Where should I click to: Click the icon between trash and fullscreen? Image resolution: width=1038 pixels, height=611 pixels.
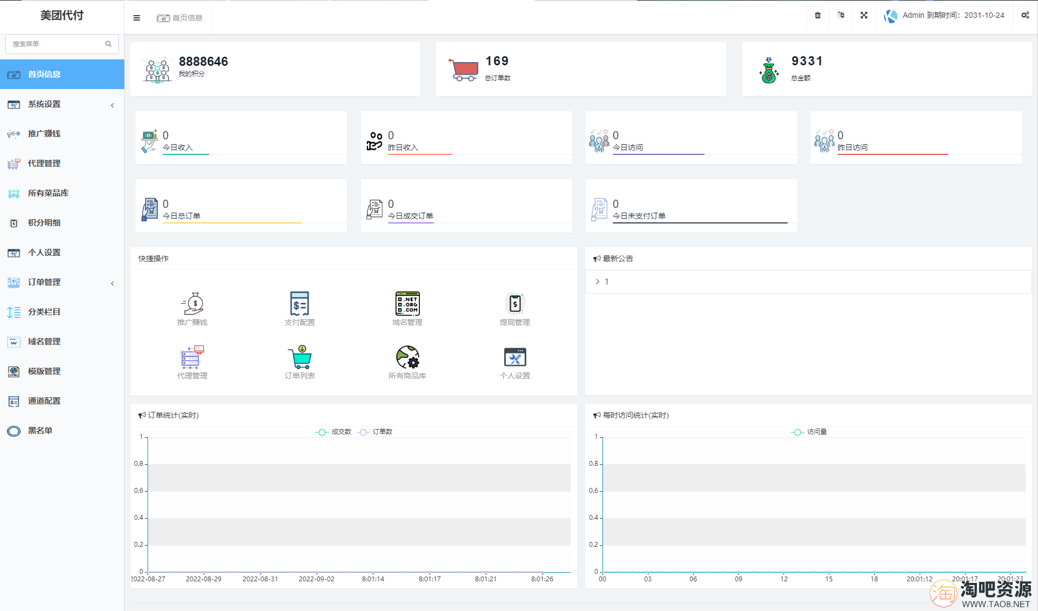[x=841, y=16]
